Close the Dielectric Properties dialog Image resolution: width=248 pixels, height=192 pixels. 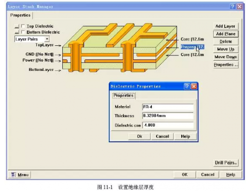point(194,86)
